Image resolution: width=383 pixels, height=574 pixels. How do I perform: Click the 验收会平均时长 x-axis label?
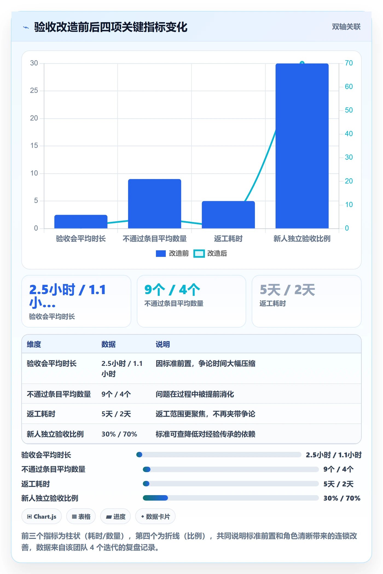point(81,239)
